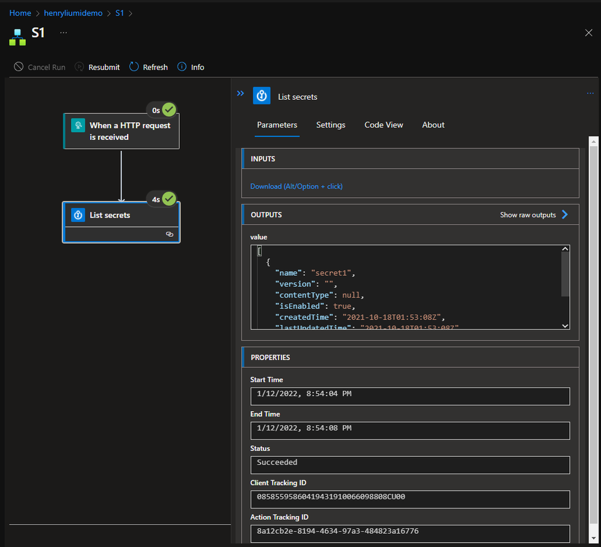Open Info from the toolbar
Viewport: 601px width, 547px height.
coord(191,67)
